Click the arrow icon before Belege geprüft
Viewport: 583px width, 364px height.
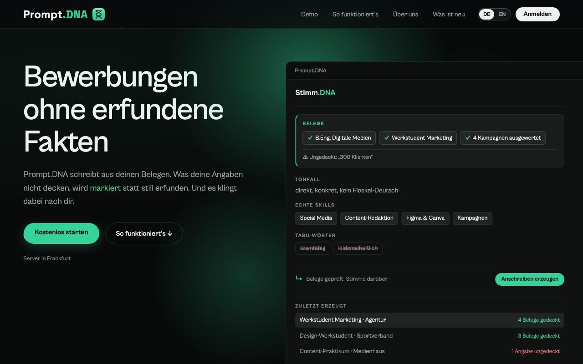pos(299,278)
